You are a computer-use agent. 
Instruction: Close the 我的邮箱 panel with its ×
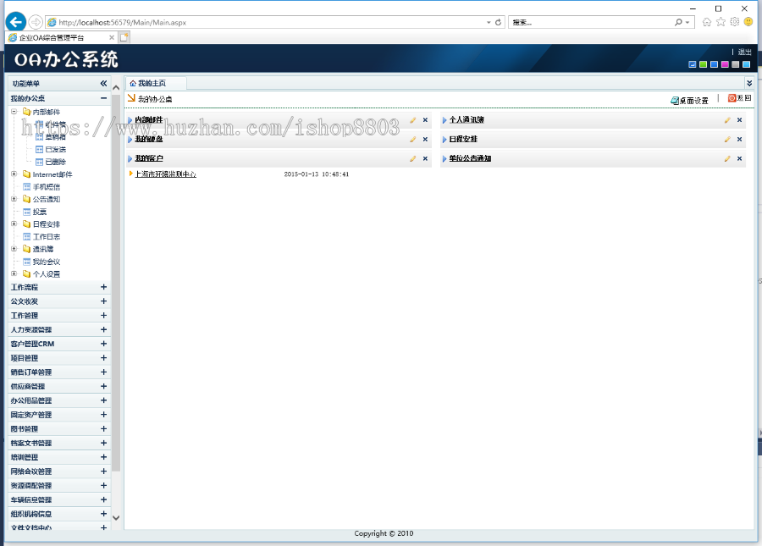click(424, 139)
